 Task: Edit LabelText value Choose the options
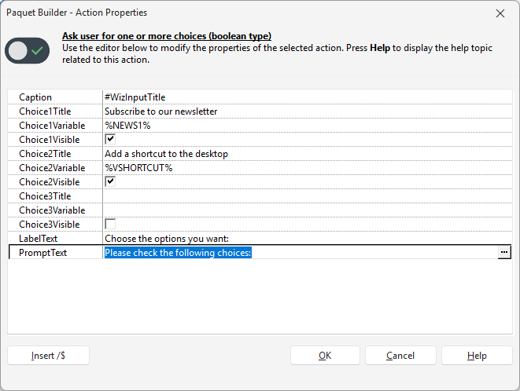coord(307,239)
